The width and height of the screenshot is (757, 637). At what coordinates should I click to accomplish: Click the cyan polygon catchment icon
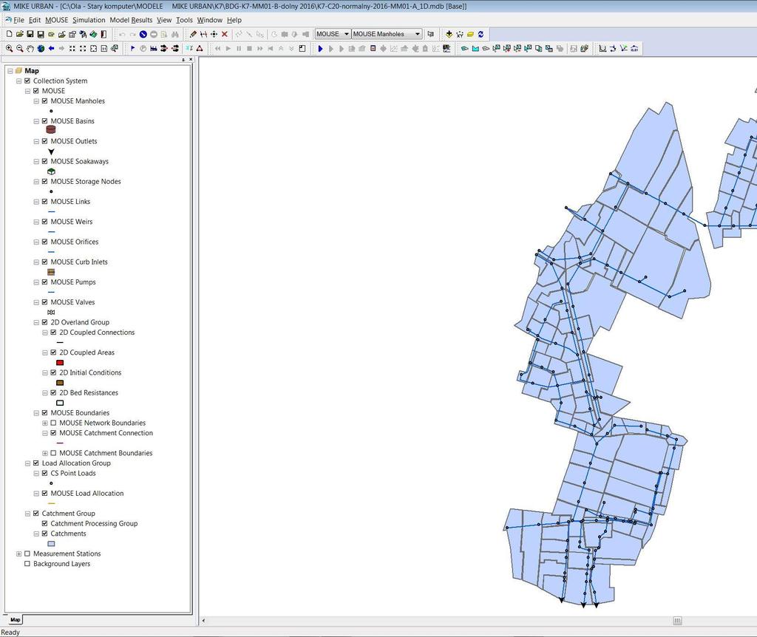point(475,48)
